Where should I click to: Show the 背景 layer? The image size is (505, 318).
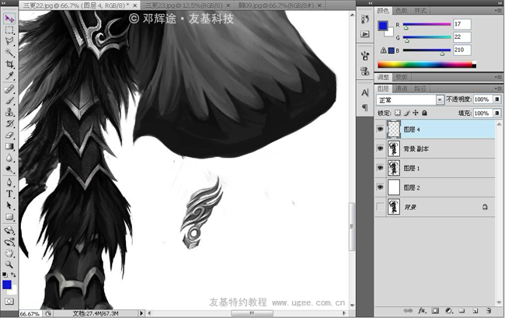381,207
